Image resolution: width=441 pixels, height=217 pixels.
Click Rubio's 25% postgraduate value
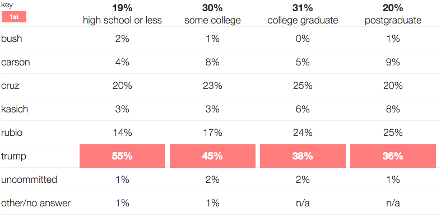pos(393,133)
